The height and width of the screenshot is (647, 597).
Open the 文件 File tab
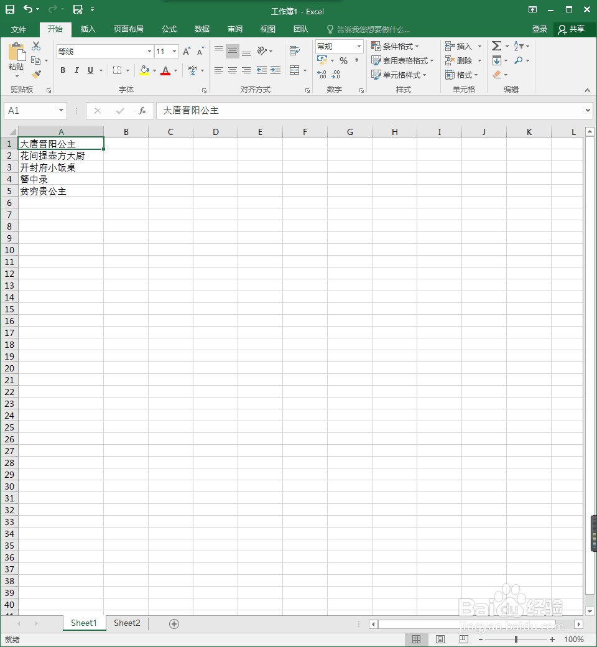[19, 29]
